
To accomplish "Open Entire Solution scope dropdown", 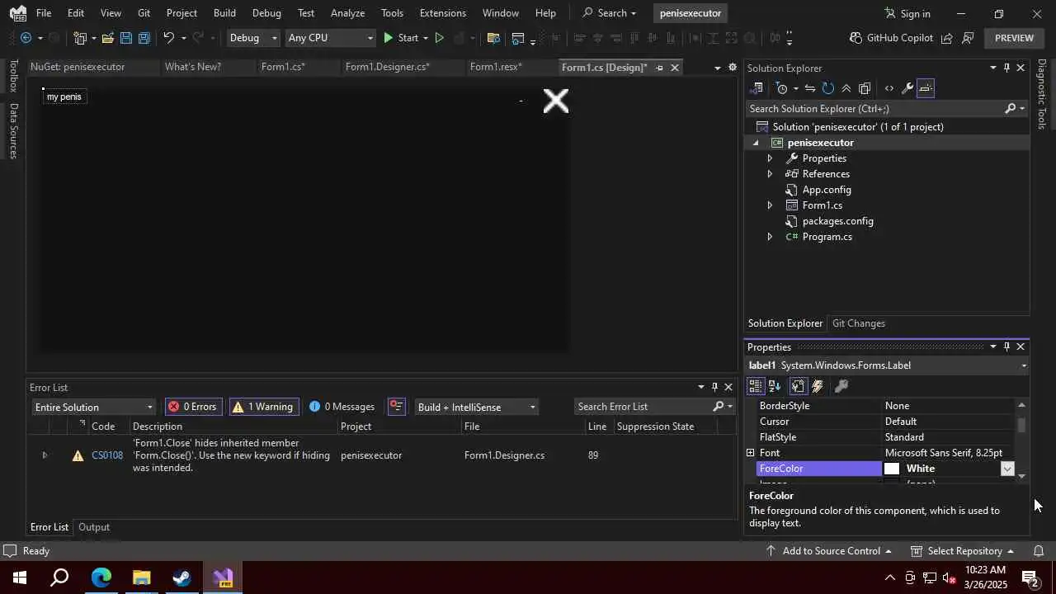I will pyautogui.click(x=93, y=408).
